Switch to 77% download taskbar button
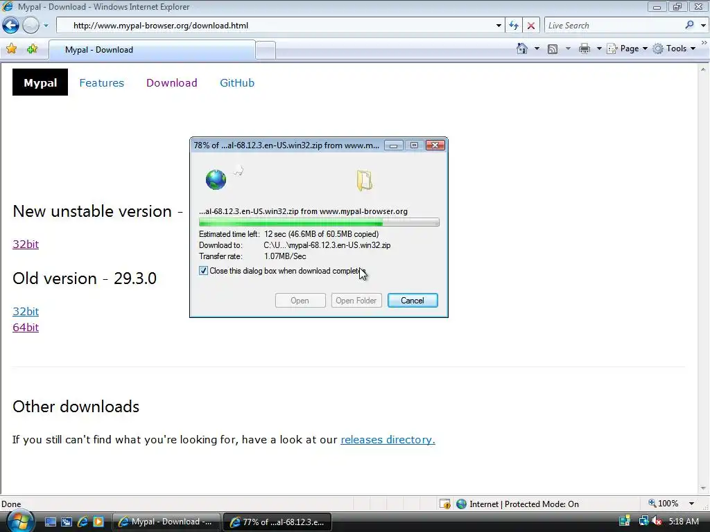The image size is (710, 532). (277, 522)
